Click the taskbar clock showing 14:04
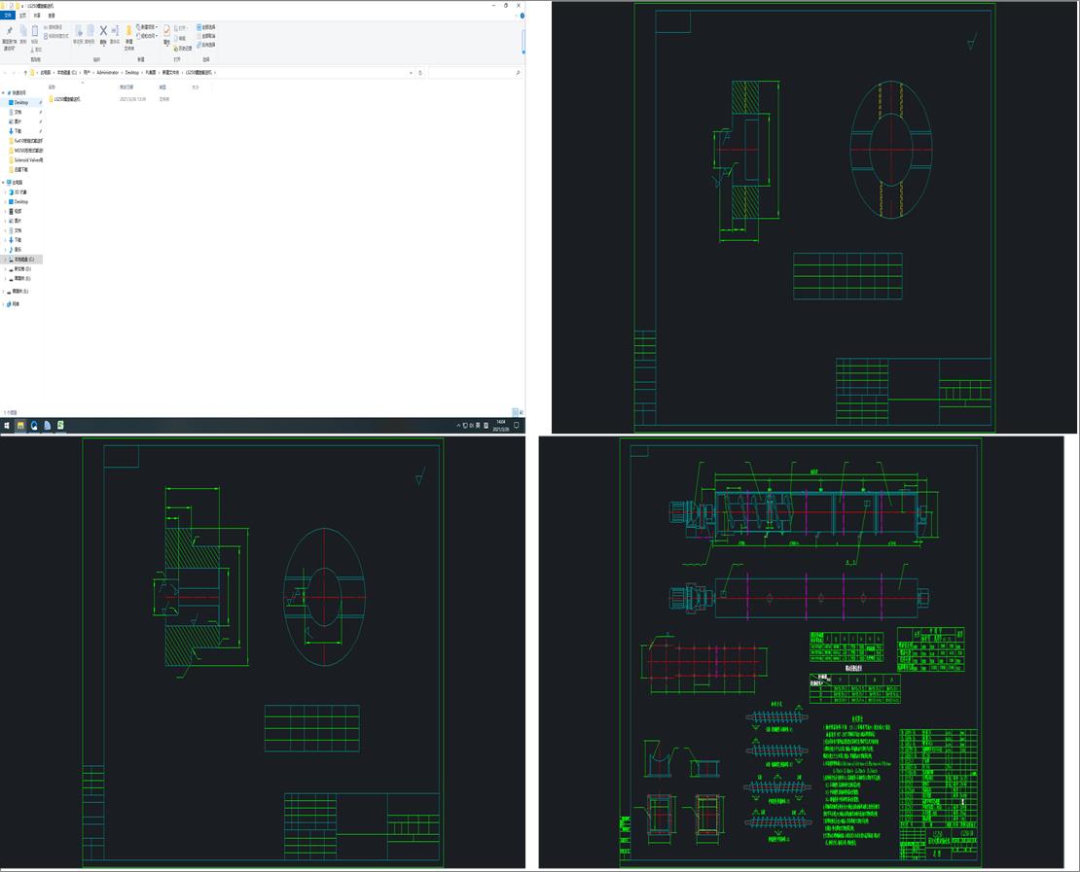 click(501, 426)
